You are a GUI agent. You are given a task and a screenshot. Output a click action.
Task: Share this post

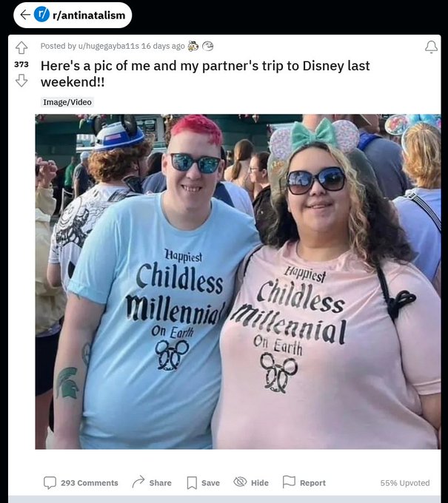[x=152, y=482]
